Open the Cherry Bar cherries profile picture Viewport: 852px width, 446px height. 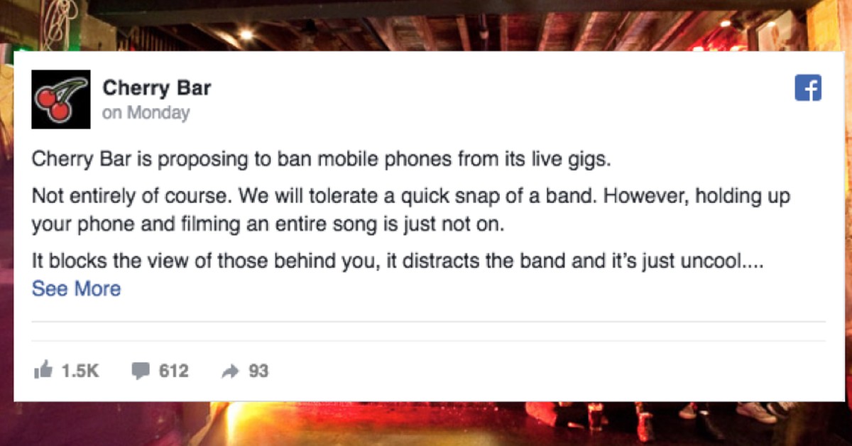[x=61, y=99]
